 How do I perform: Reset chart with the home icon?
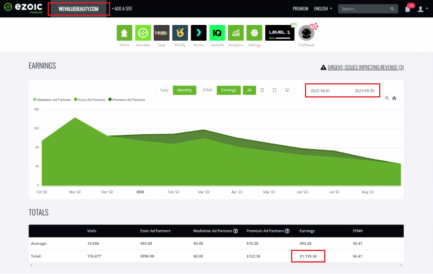coord(394,98)
